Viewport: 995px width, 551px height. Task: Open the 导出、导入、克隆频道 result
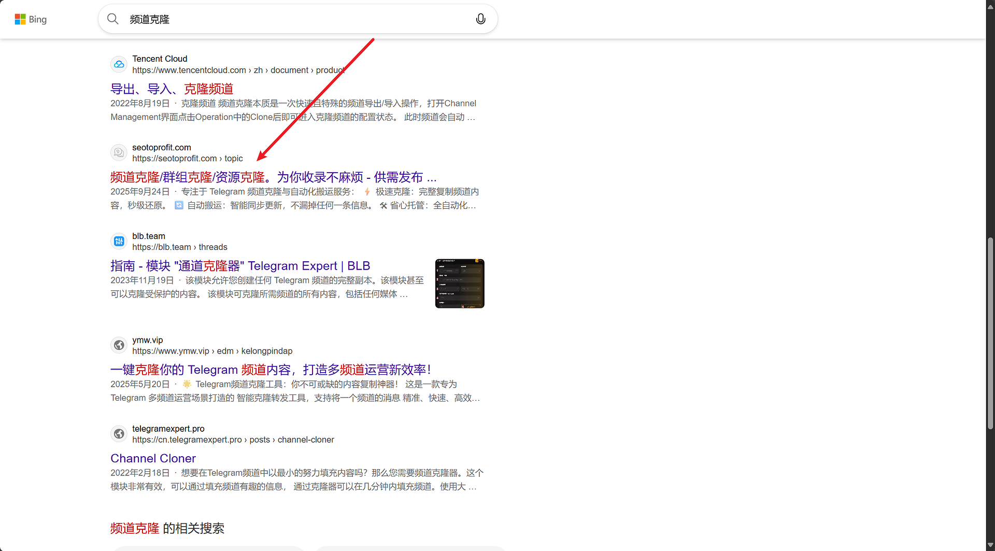click(x=172, y=89)
